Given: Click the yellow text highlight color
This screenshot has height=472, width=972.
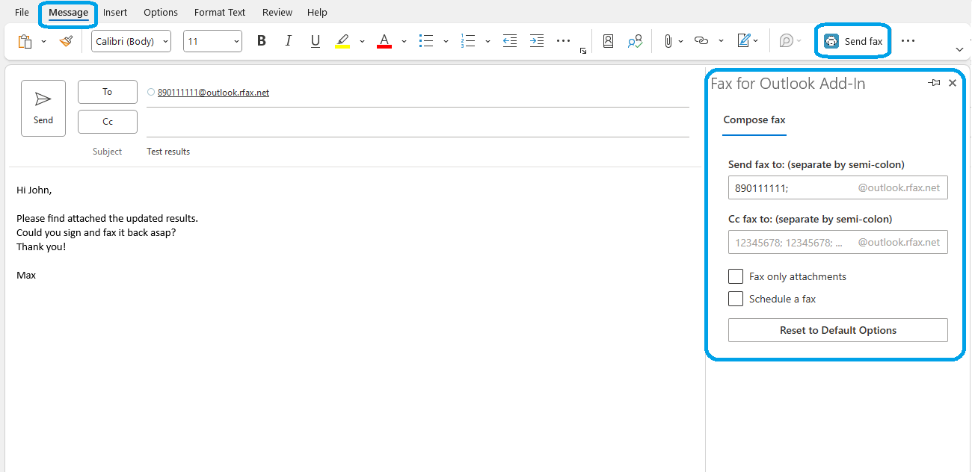Looking at the screenshot, I should tap(342, 41).
